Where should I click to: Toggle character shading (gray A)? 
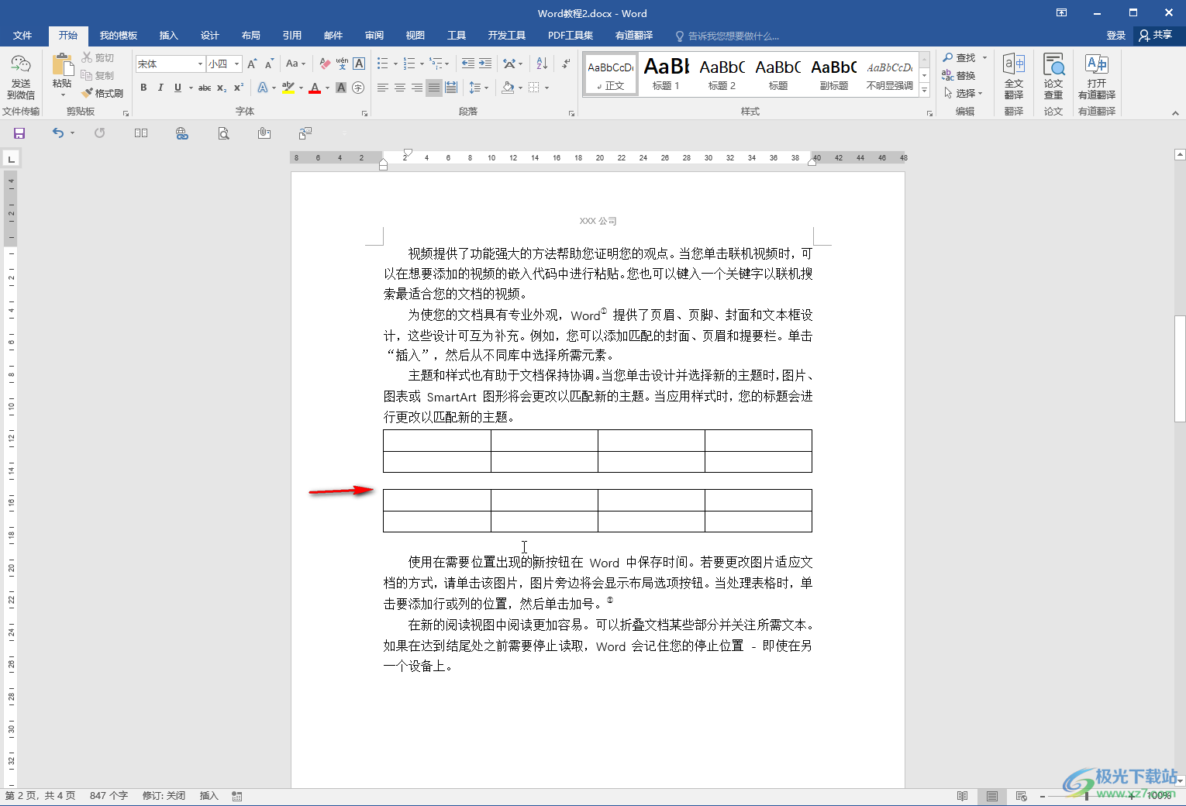pos(341,88)
